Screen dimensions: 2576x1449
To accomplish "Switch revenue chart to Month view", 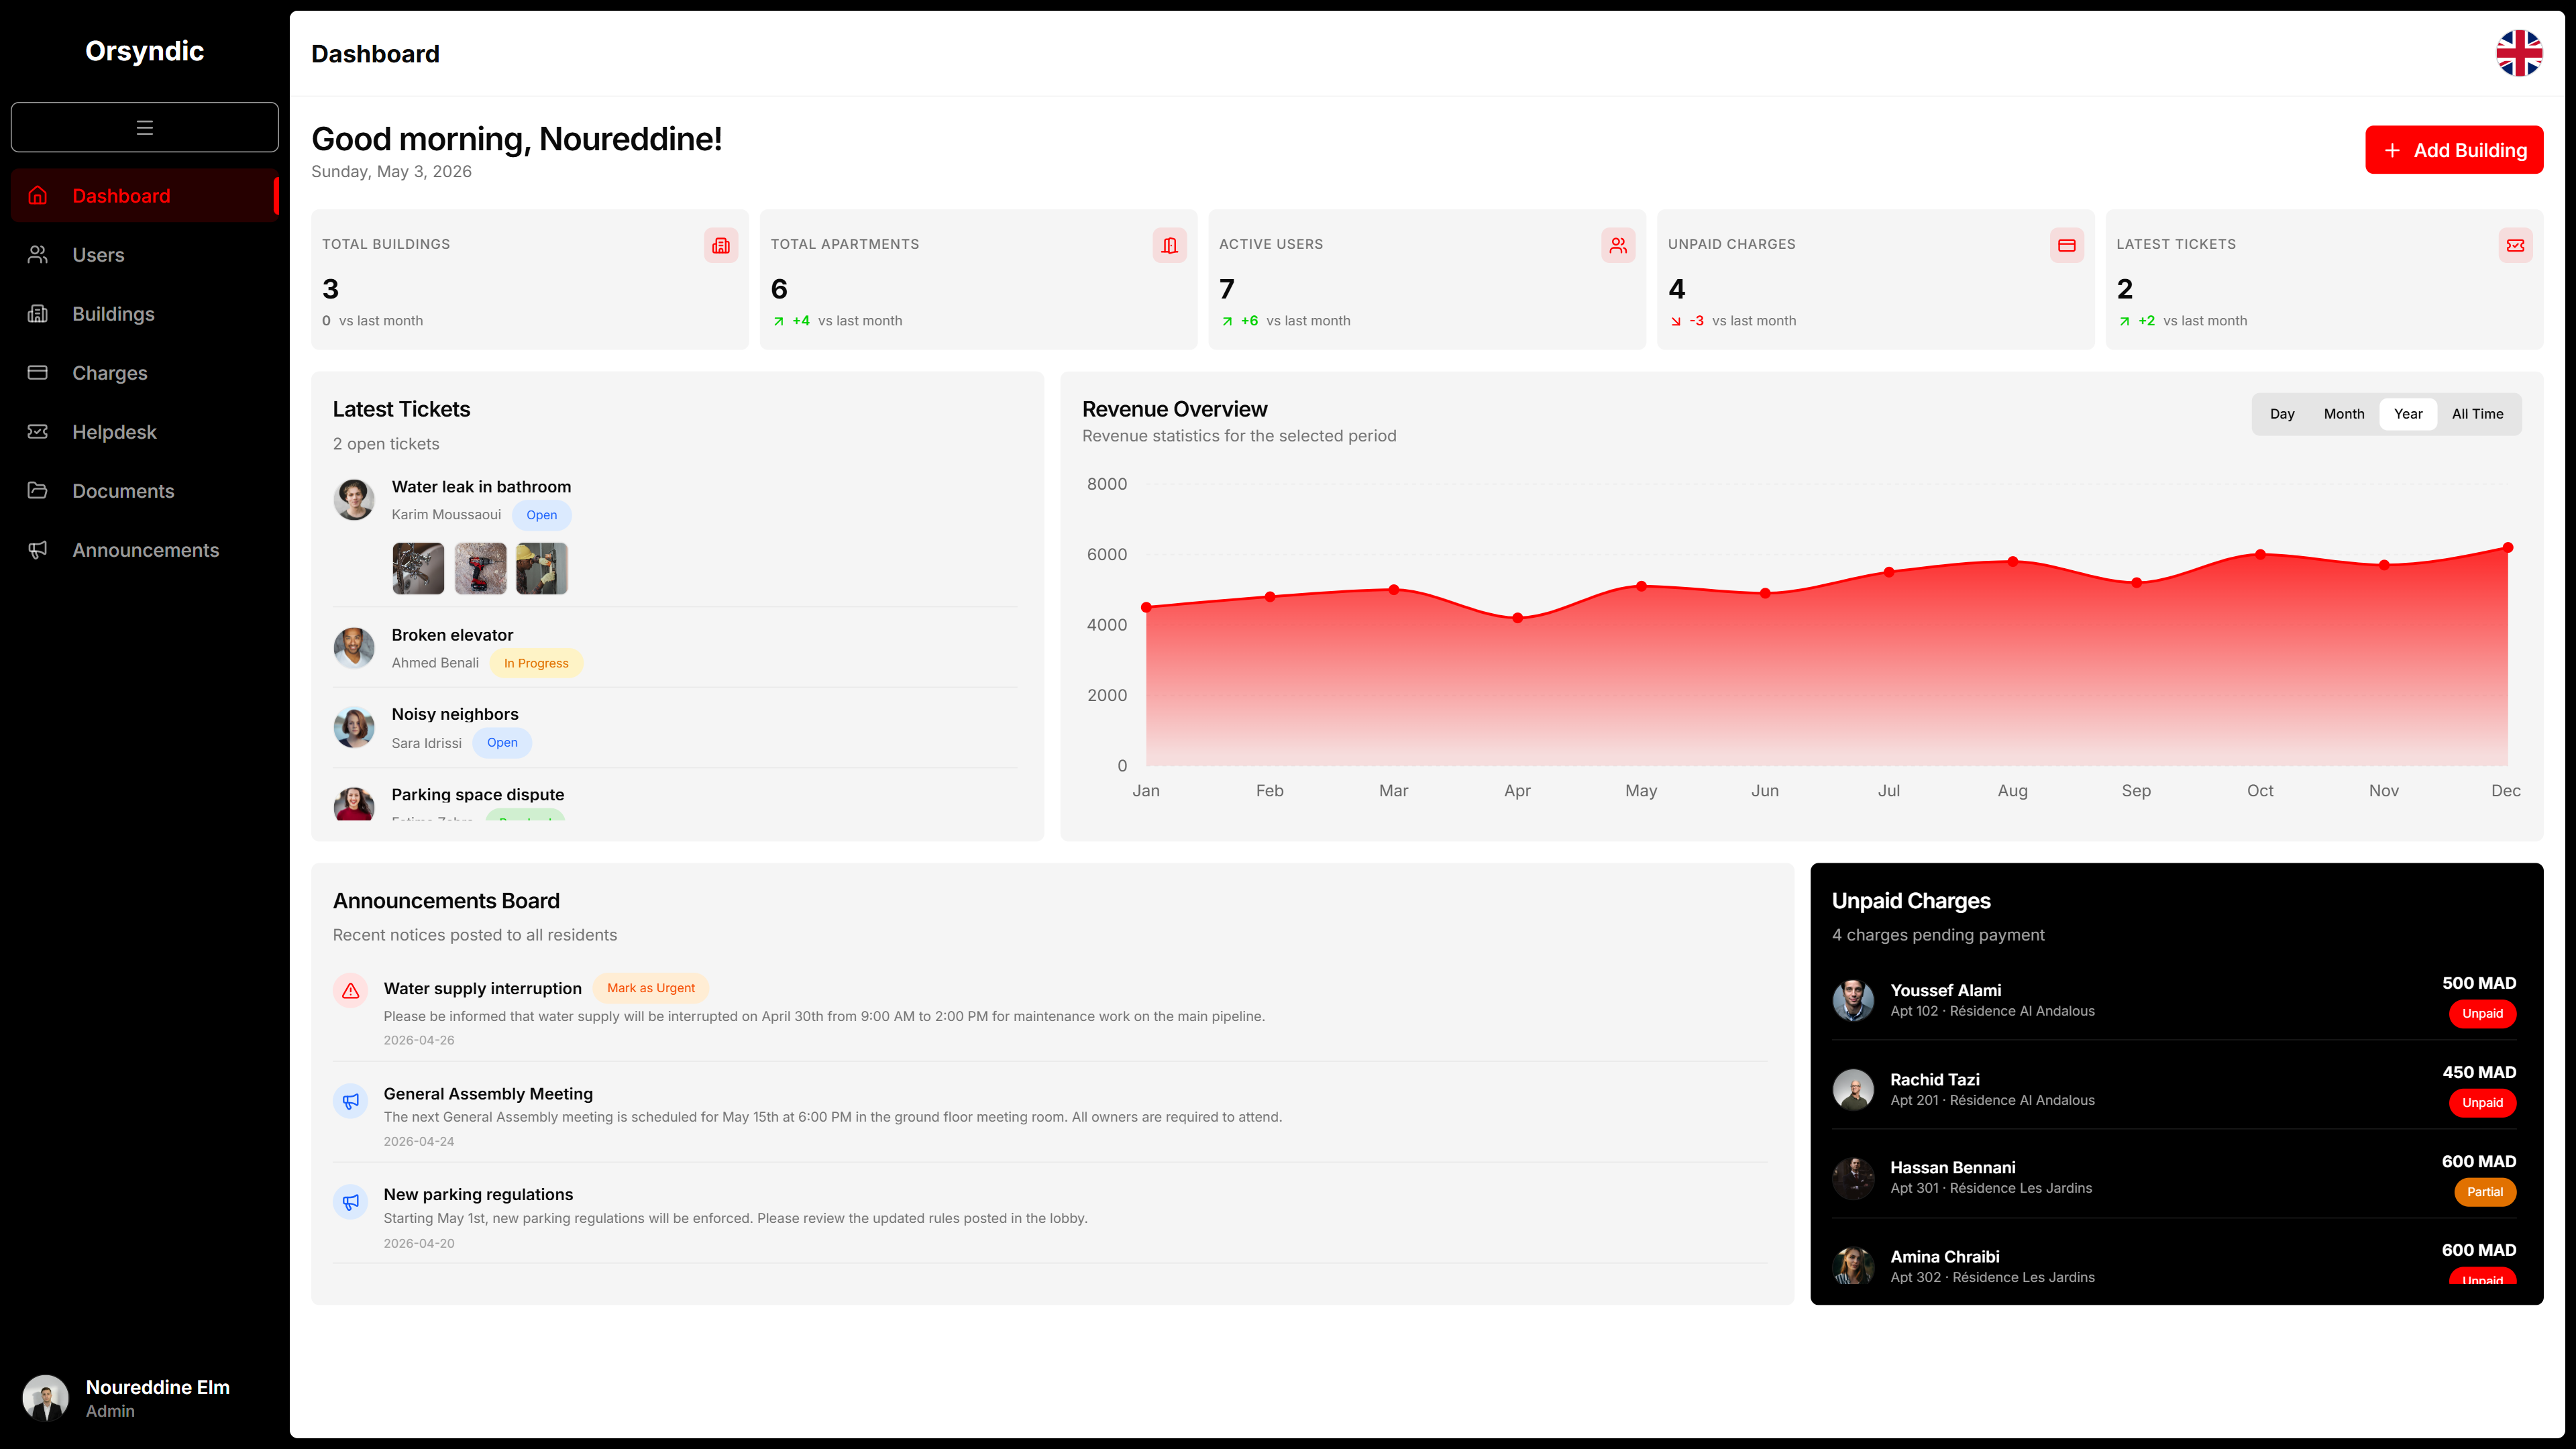I will coord(2344,414).
